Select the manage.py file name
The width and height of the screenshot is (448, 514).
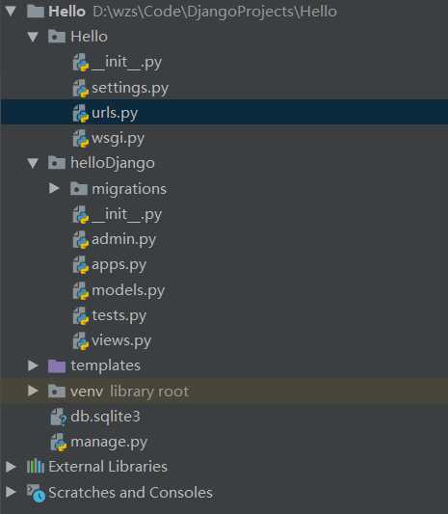click(109, 443)
